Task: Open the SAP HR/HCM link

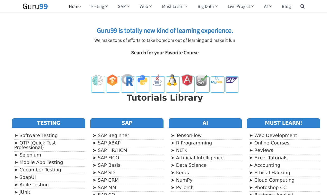Action: [113, 150]
